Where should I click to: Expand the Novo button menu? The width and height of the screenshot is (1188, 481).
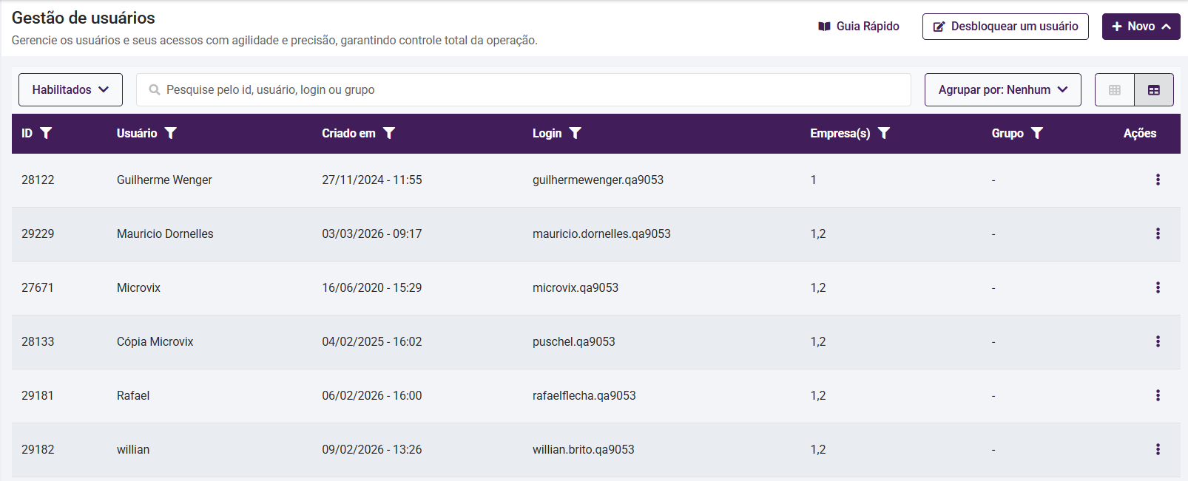[x=1141, y=27]
